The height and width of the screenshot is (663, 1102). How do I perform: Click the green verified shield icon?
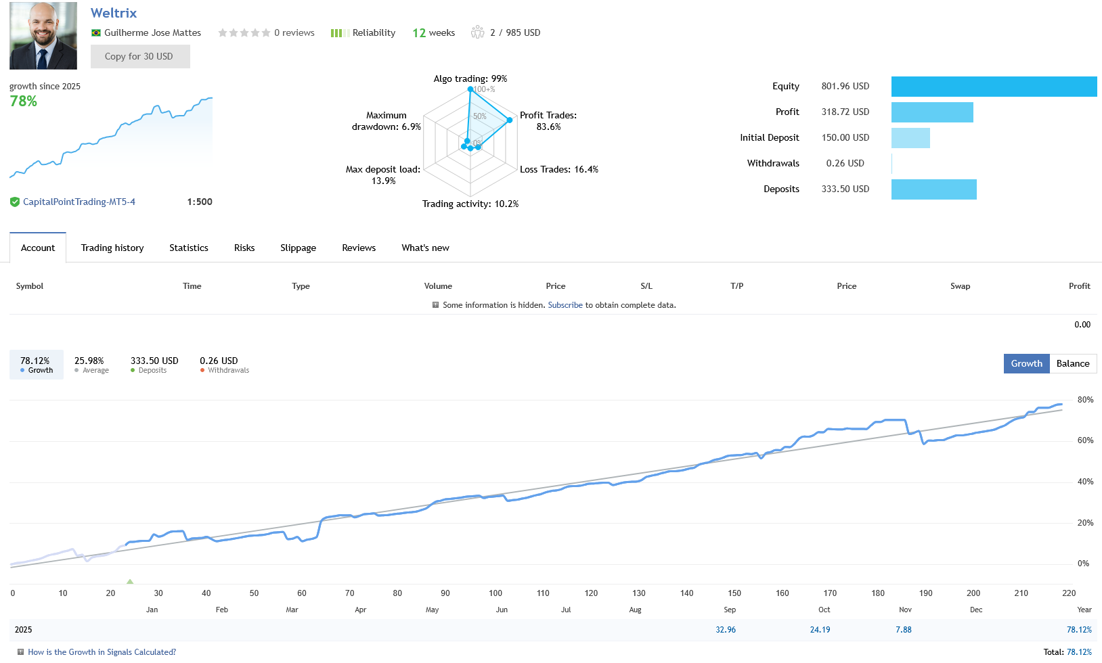click(15, 202)
